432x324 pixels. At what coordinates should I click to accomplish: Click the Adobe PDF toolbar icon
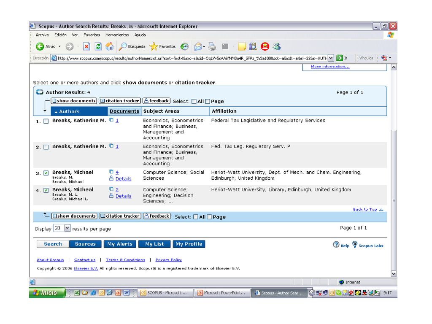pos(384,58)
